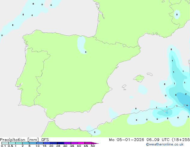
Task: Click the 35 mm violet legend box
Action: coord(74,143)
